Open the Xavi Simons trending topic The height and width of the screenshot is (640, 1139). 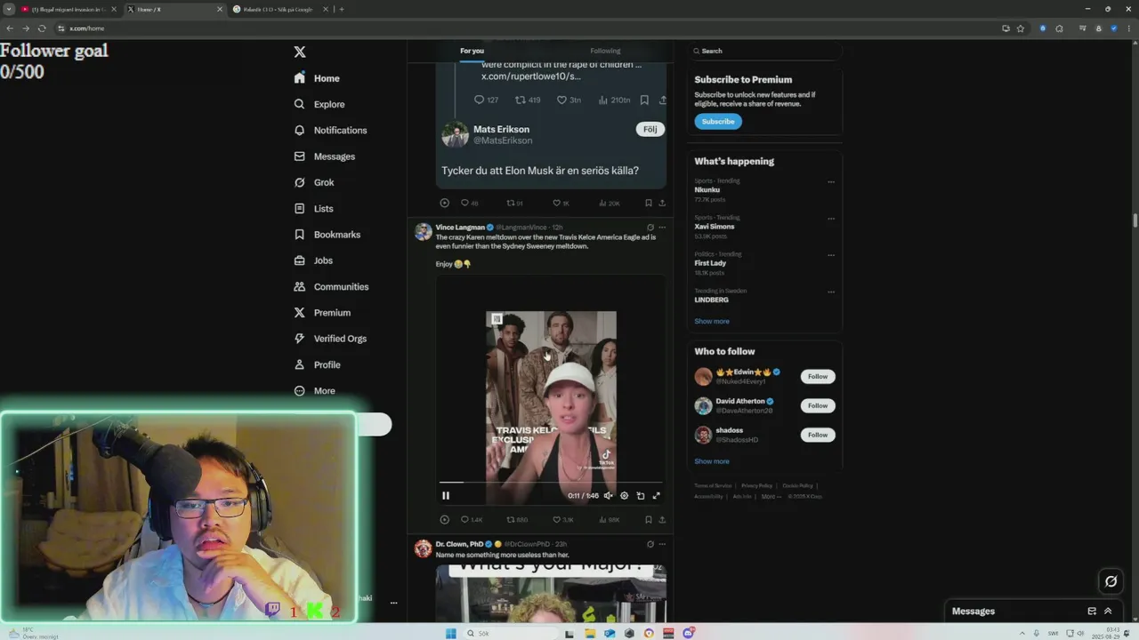(715, 227)
